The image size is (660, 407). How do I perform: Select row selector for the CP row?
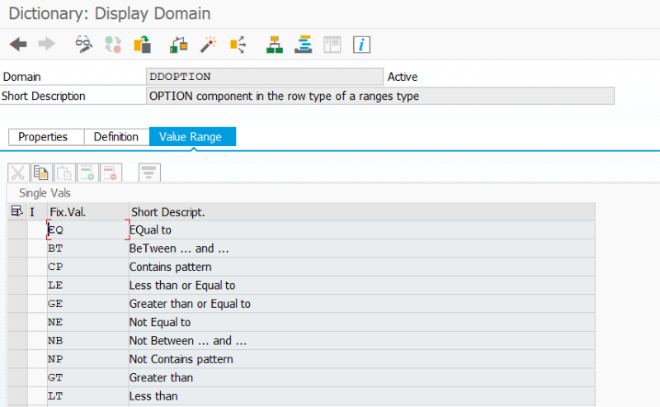point(17,267)
